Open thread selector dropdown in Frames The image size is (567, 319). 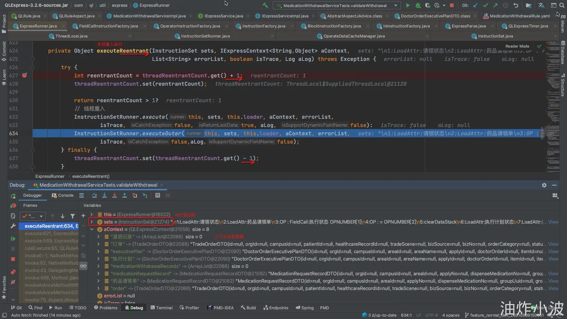coord(33,216)
